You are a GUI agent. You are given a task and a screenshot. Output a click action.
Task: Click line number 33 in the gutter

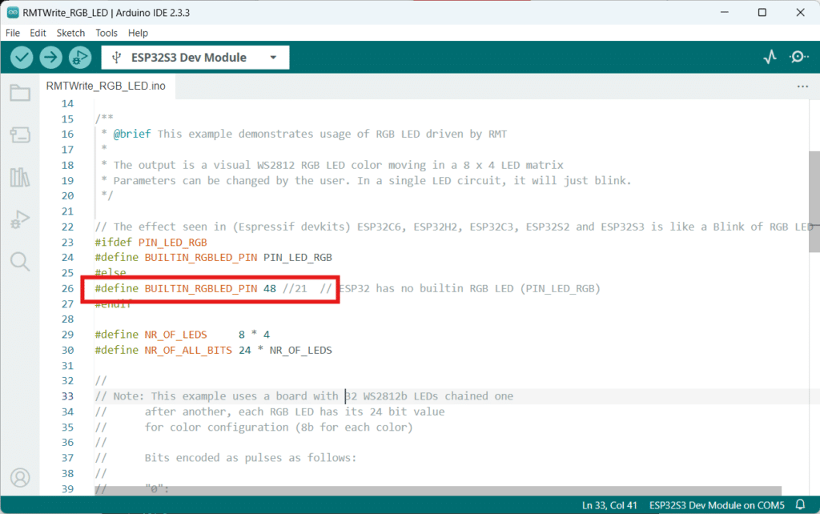(67, 396)
